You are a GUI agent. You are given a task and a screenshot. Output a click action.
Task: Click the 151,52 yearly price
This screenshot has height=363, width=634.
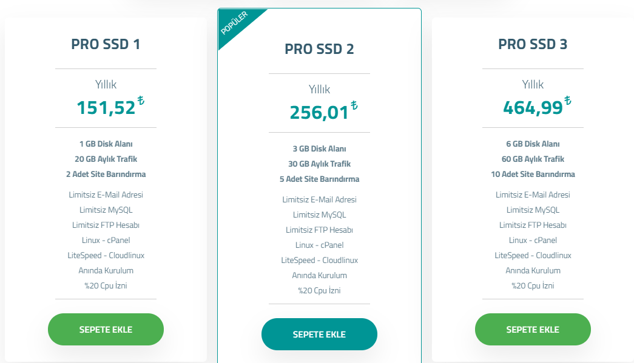coord(106,108)
